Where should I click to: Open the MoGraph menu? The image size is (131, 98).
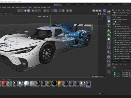click(x=24, y=7)
